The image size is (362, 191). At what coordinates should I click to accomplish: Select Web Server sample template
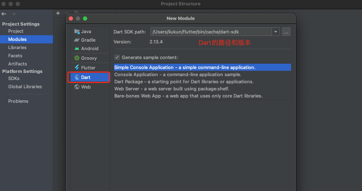pos(172,89)
